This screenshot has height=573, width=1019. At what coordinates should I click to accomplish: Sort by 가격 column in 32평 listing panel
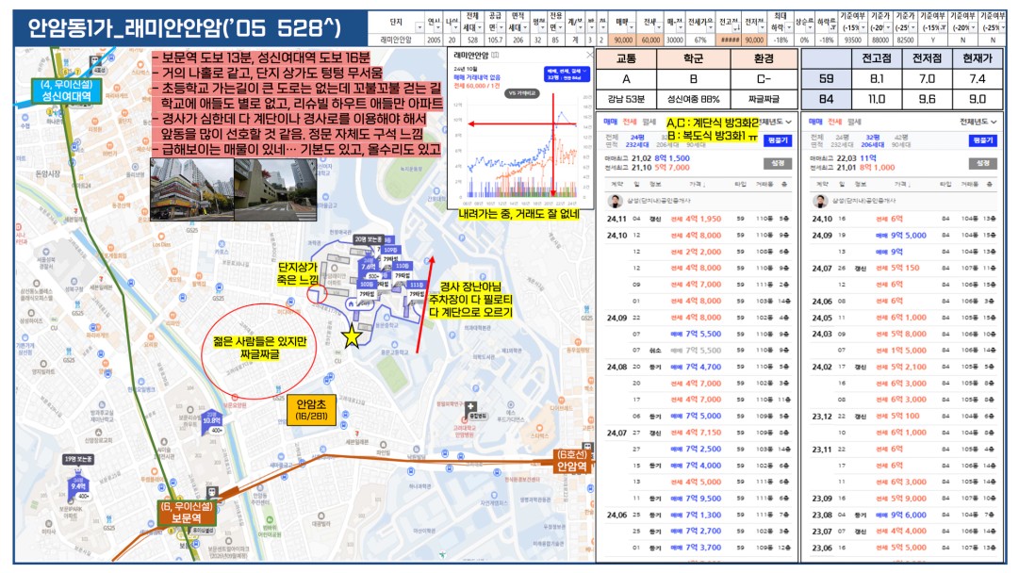(901, 185)
